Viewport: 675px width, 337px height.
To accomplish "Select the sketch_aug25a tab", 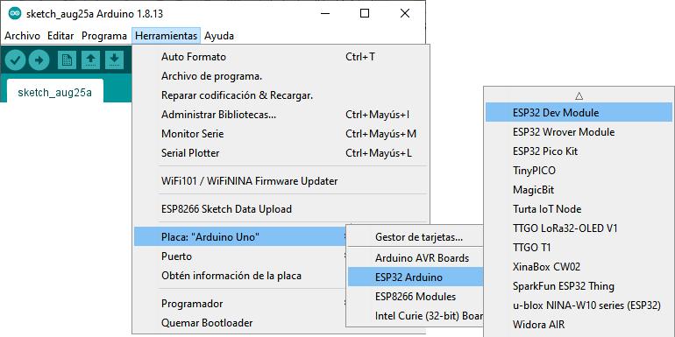I will point(54,92).
